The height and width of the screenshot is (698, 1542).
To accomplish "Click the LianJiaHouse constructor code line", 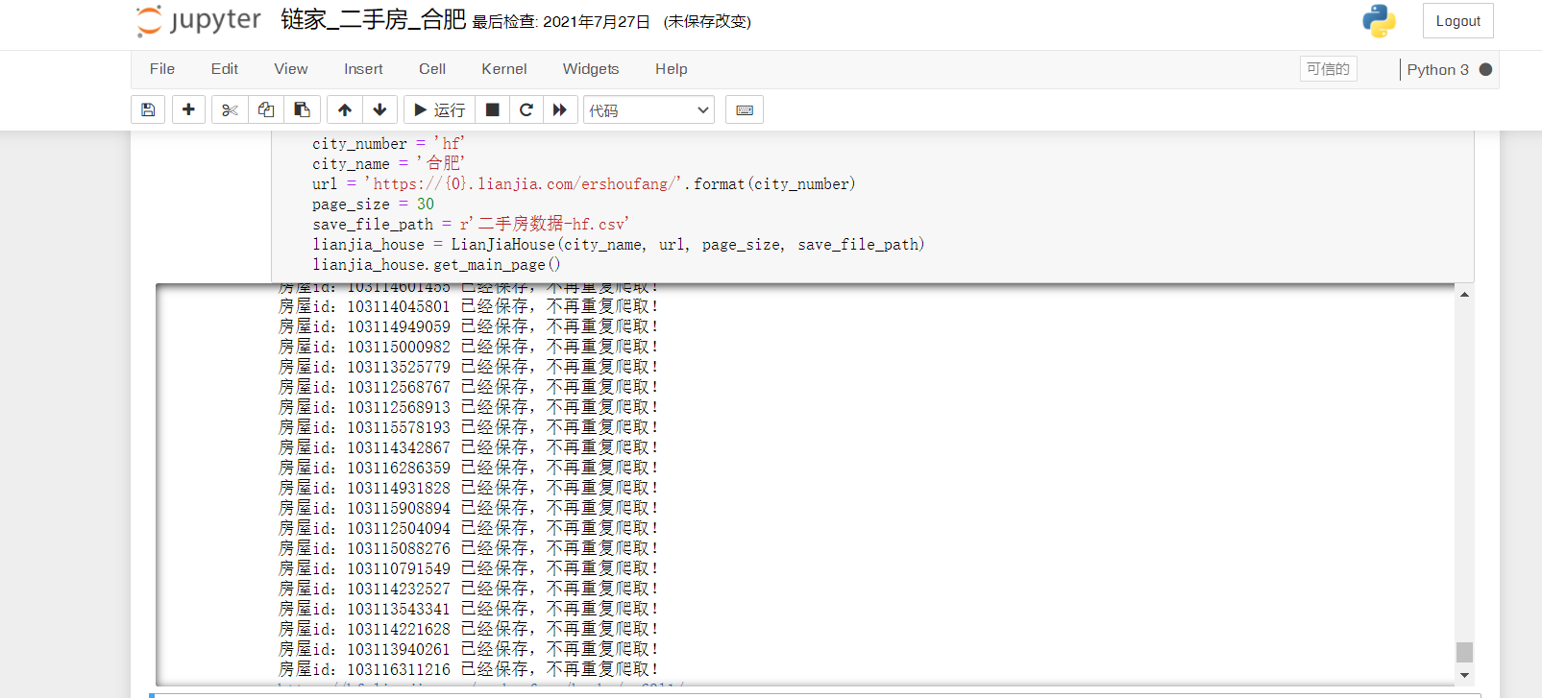I will coord(618,244).
